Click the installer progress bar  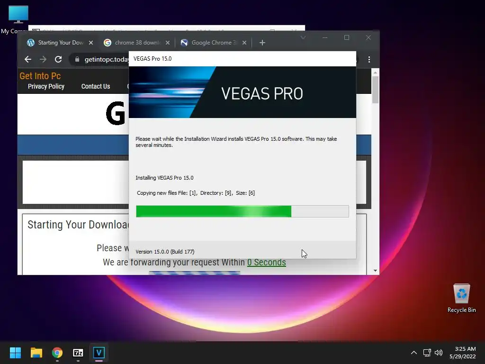(x=242, y=211)
